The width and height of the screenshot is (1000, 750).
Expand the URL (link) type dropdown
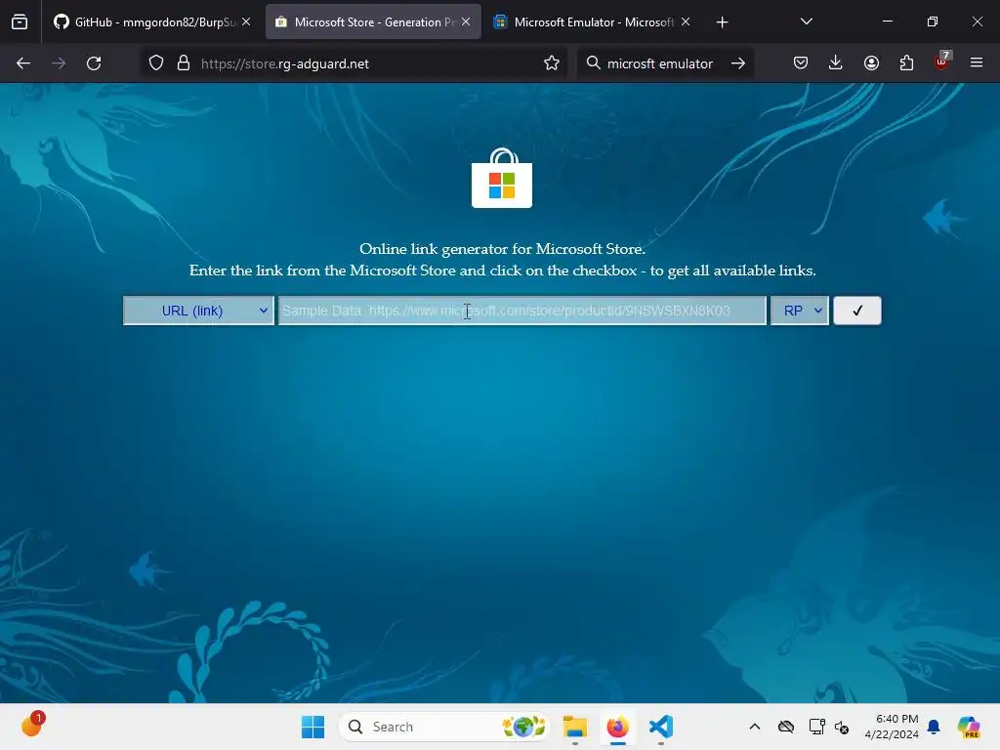tap(198, 311)
